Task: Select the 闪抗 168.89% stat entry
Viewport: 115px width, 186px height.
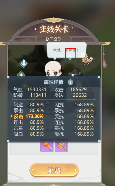Action: [74, 105]
